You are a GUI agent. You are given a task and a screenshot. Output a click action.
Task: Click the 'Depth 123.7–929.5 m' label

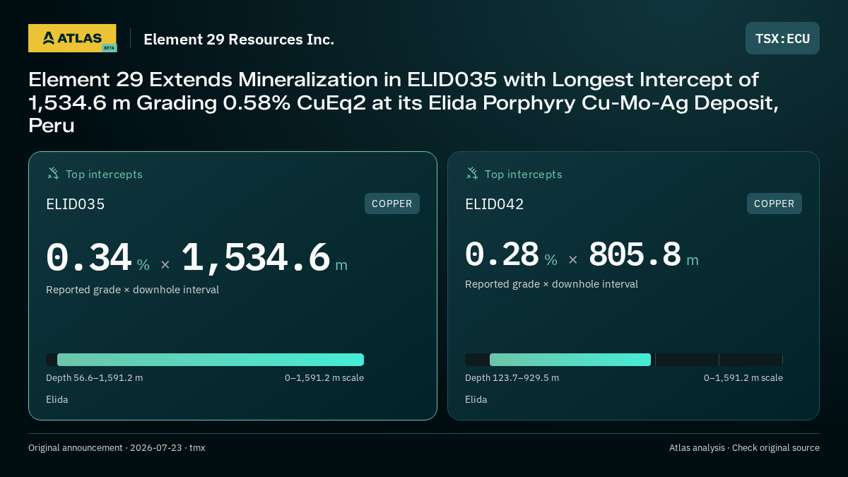[512, 378]
